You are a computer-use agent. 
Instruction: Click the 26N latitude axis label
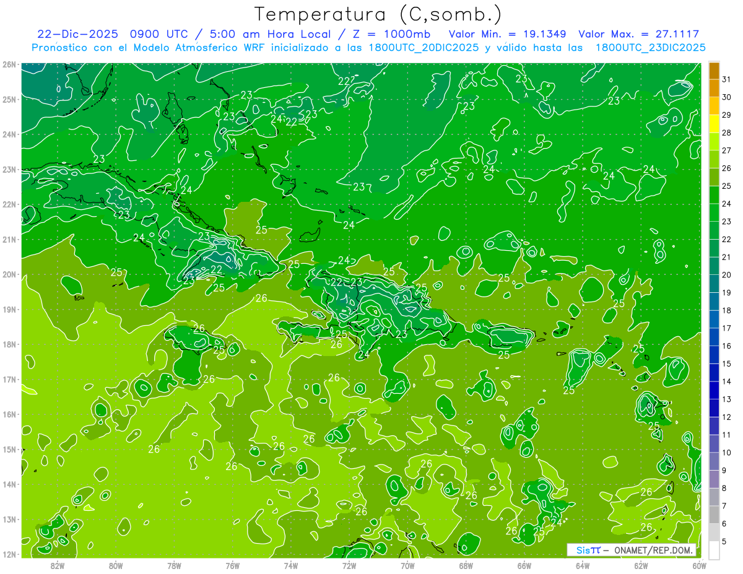point(9,64)
